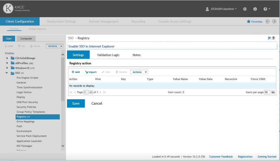Collapse the SSO profile
280x161 pixels.
tap(7, 73)
